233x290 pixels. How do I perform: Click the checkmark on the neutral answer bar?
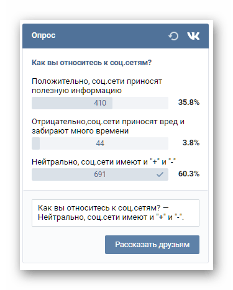[160, 174]
